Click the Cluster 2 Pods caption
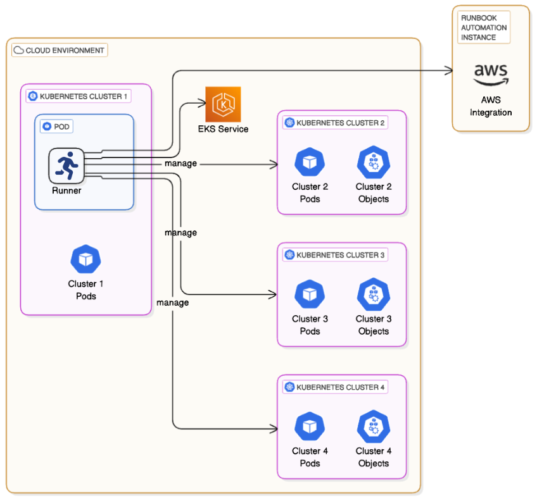This screenshot has width=537, height=498. pos(310,193)
